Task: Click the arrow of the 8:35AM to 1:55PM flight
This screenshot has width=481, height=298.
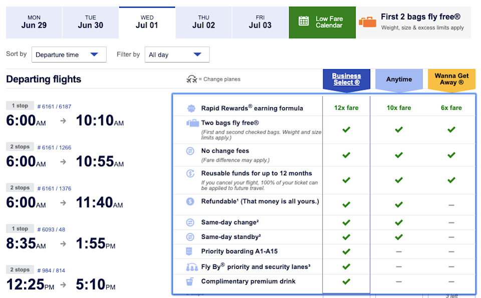Action: pos(63,244)
